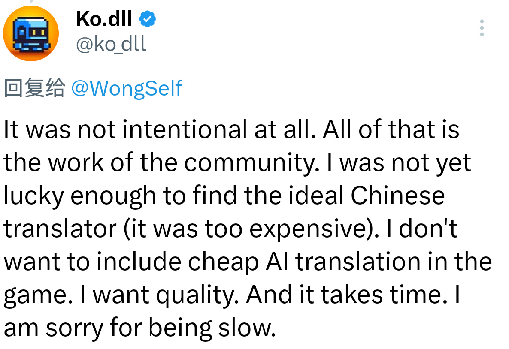
Task: Click the word "translator" in the tweet
Action: [x=61, y=229]
